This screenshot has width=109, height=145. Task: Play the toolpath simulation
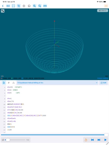coord(105,140)
